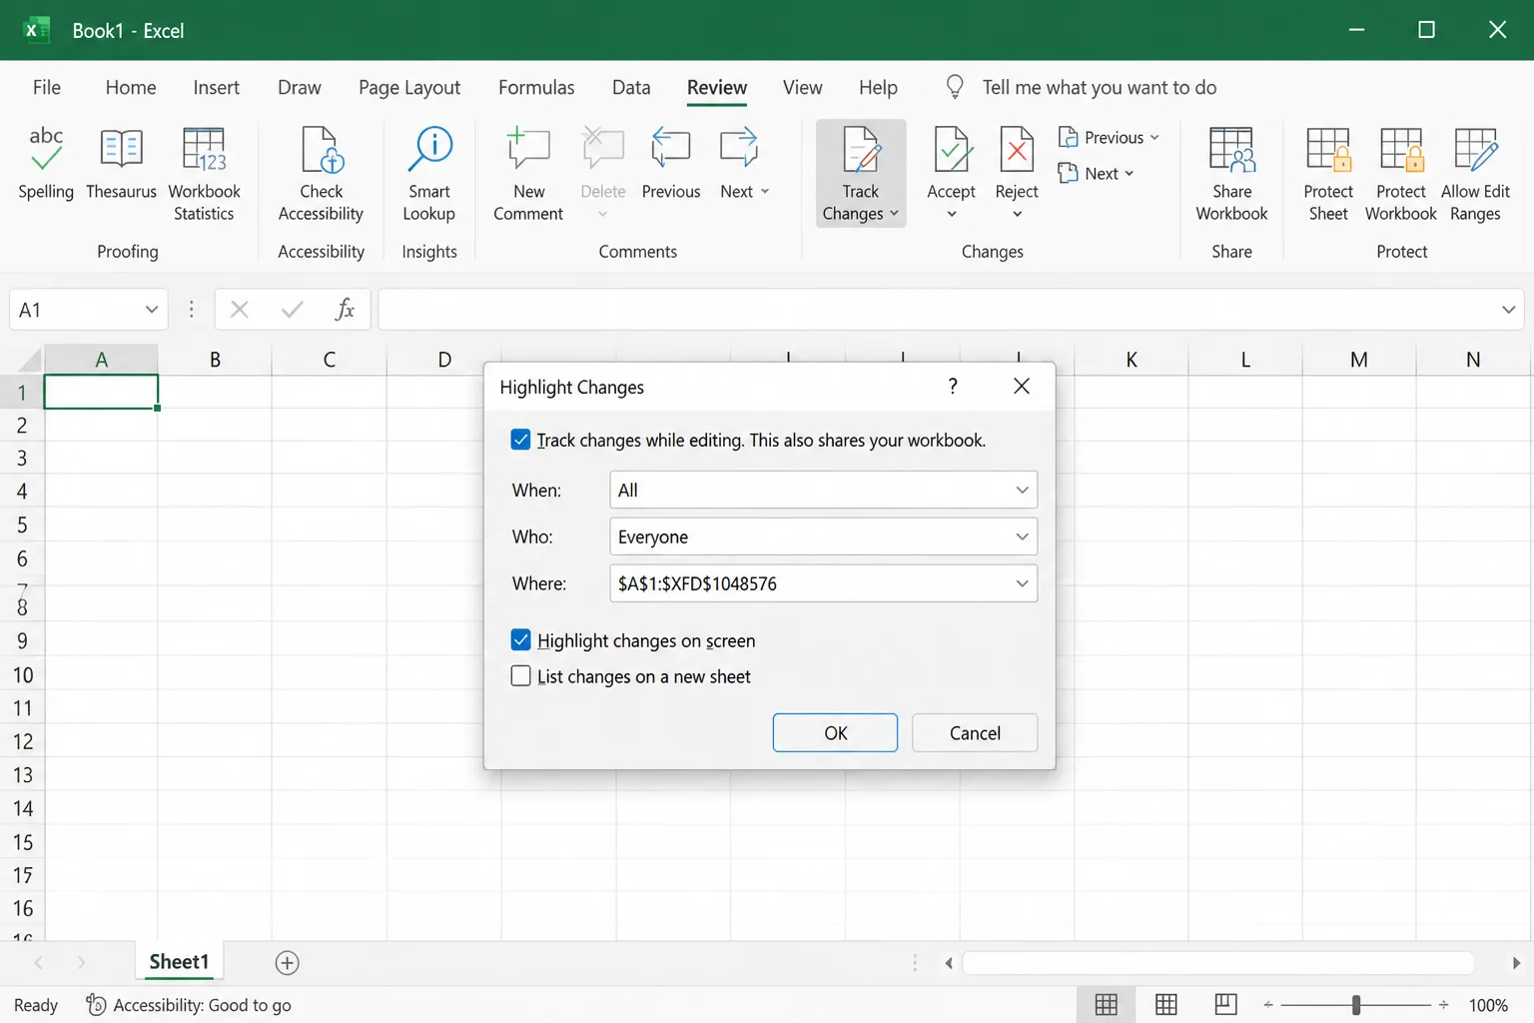Switch to Page Break Preview in status bar
1534x1023 pixels.
coord(1225,1005)
